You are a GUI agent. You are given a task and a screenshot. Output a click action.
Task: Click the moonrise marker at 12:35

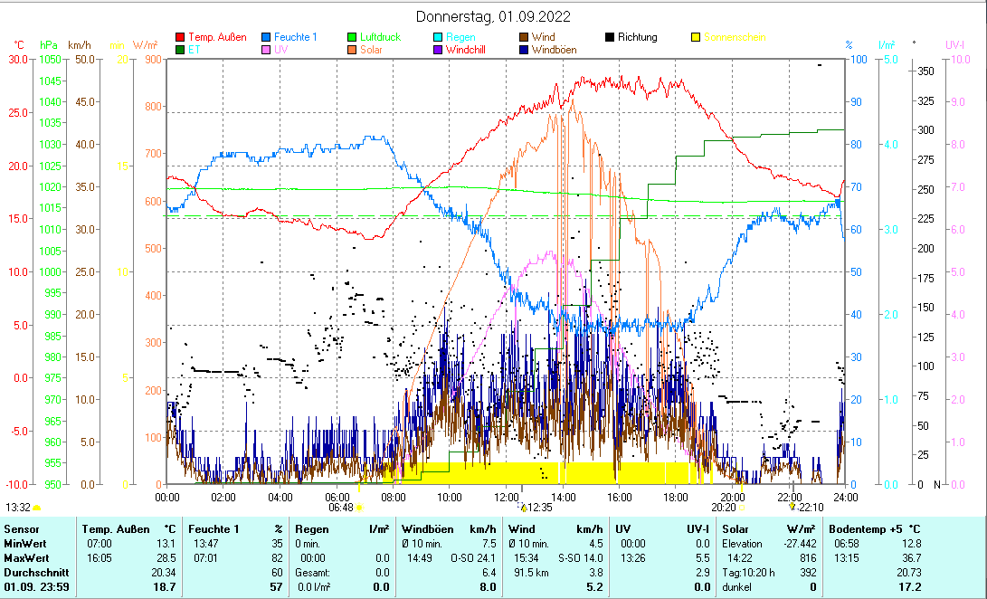click(523, 508)
